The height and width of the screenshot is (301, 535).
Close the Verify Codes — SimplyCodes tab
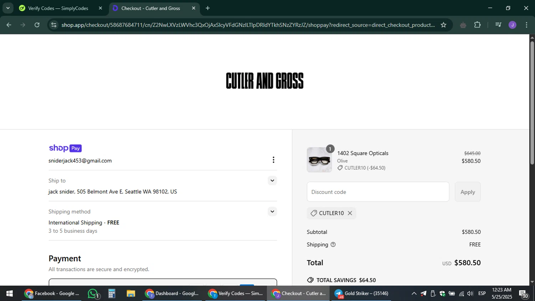click(100, 8)
